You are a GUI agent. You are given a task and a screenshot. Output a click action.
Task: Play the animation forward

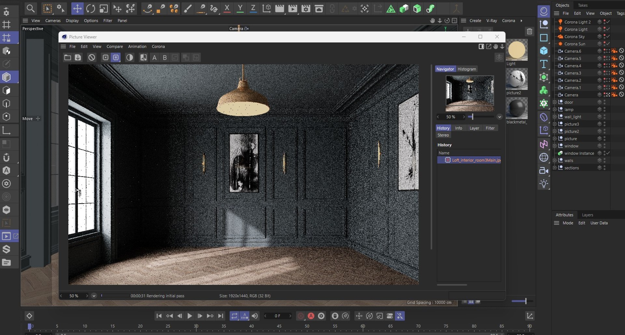click(x=189, y=316)
